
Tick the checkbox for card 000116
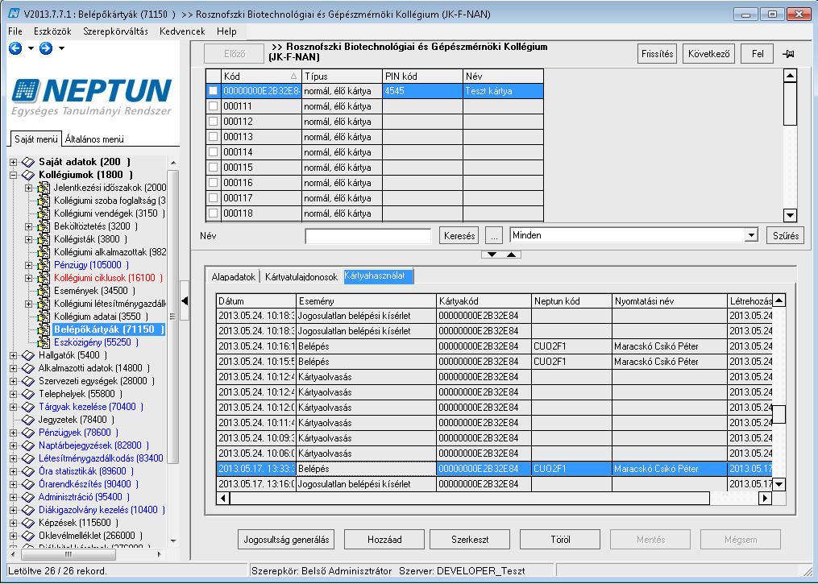[213, 183]
